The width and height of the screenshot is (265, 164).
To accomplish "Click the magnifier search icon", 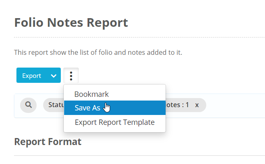I will click(x=28, y=105).
